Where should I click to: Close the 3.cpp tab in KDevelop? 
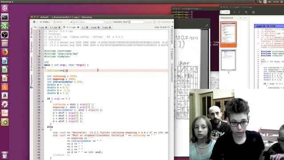tap(110, 28)
